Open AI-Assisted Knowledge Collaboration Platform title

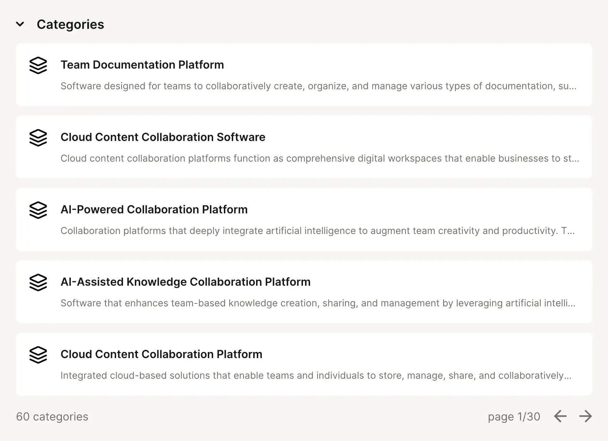pos(185,282)
